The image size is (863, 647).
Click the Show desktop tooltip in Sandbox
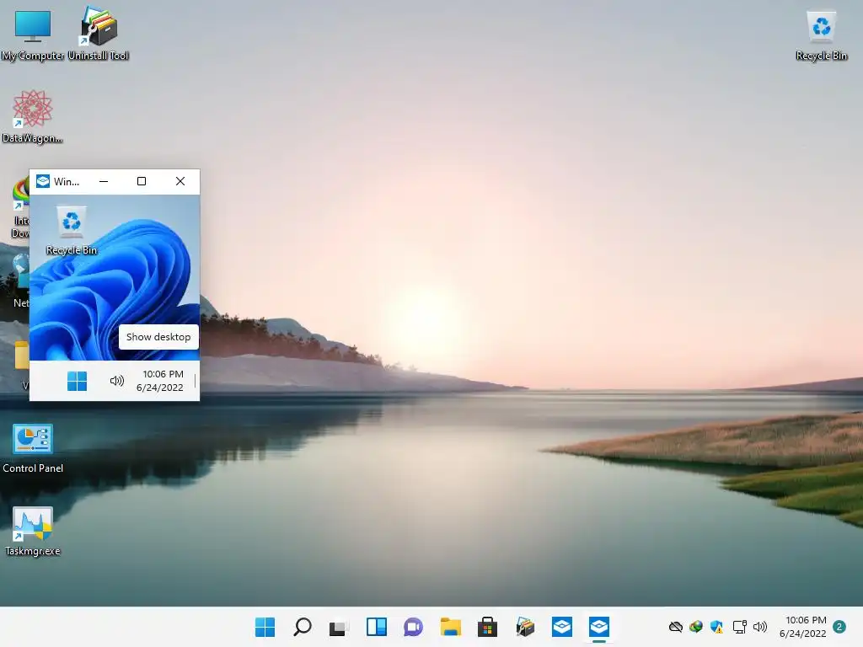(158, 337)
